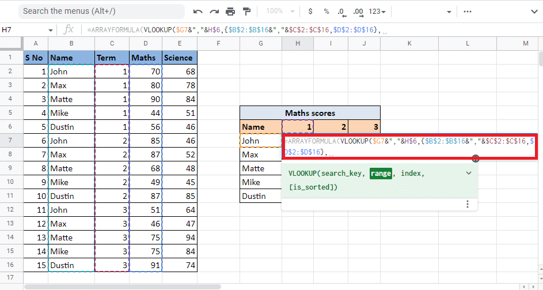The image size is (543, 290).
Task: Expand the VLOOKUP help chevron
Action: (x=469, y=173)
